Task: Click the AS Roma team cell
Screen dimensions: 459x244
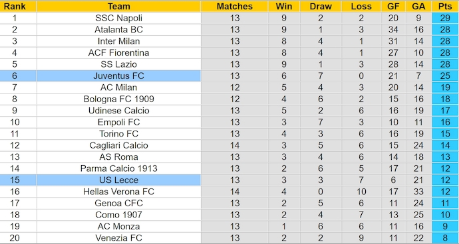Action: tap(118, 157)
